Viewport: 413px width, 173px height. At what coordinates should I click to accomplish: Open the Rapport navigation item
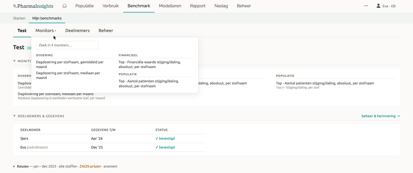click(x=198, y=6)
